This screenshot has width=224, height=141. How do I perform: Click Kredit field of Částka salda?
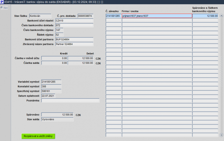point(54,63)
